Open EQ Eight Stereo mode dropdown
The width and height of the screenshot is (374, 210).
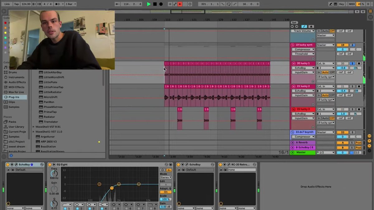click(165, 177)
